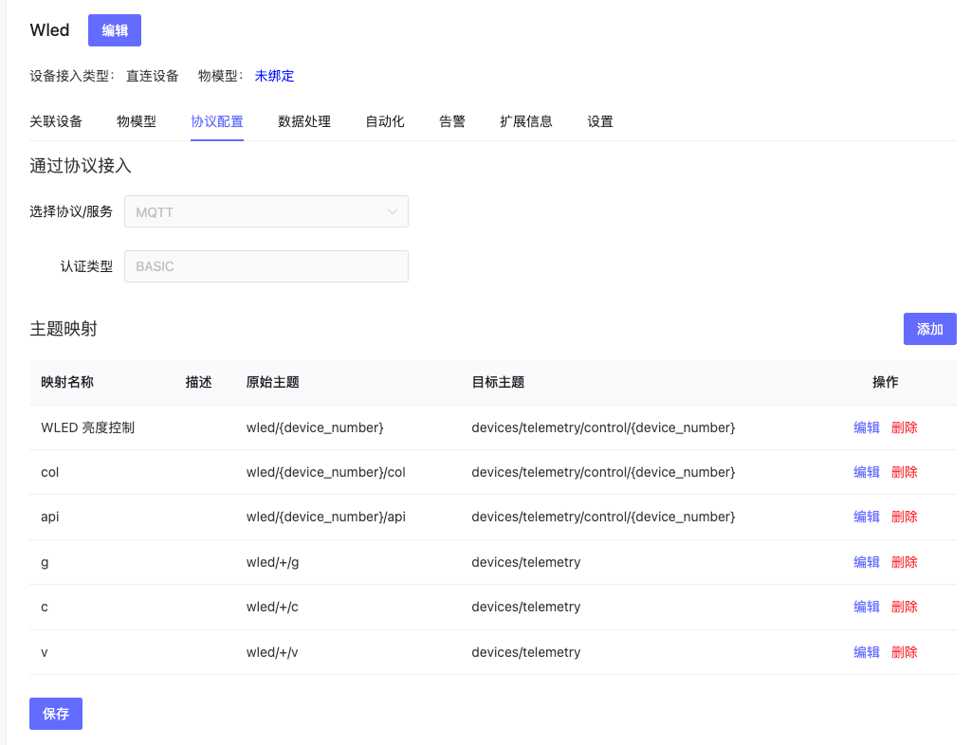Go to the 自动化 tab
This screenshot has height=745, width=971.
[385, 121]
